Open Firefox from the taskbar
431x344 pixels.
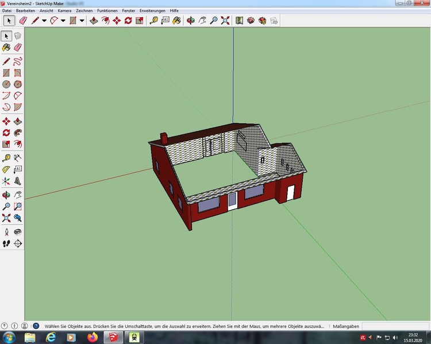[x=93, y=337]
